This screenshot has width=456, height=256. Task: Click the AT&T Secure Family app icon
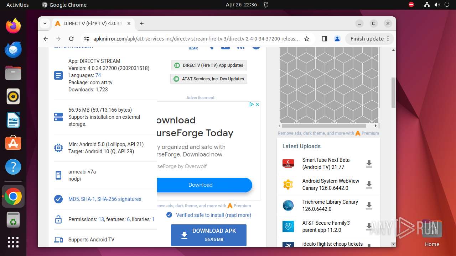tap(288, 226)
